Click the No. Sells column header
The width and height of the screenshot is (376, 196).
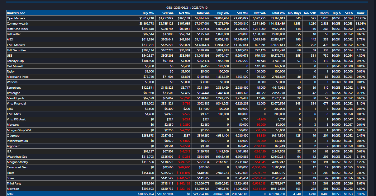pos(310,13)
